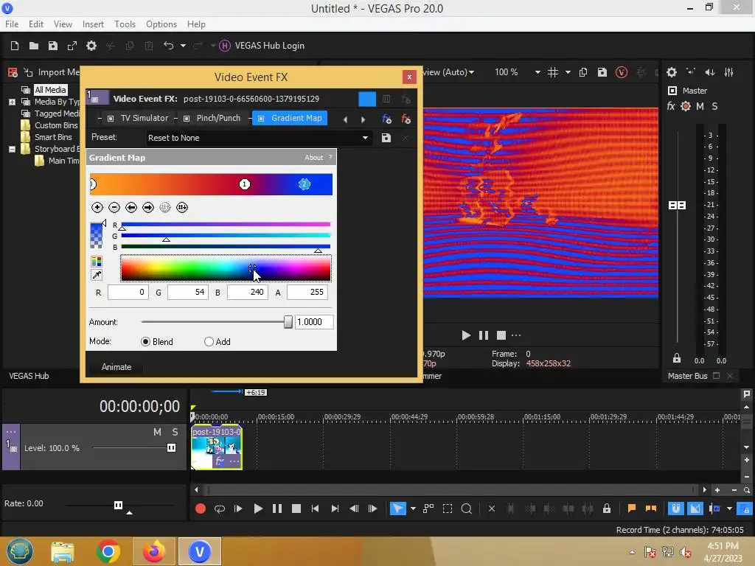Click the plug-in chain add FX icon
Screen dimensions: 755x566
click(386, 119)
